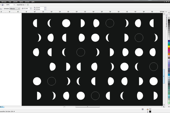This screenshot has width=170, height=113.
Task: Pick the orange swatch in the color palette
Action: 169,54
